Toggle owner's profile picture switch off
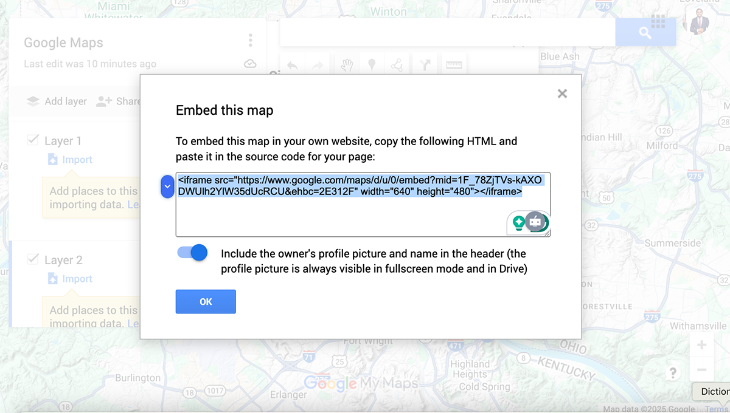Image resolution: width=730 pixels, height=413 pixels. pos(193,253)
